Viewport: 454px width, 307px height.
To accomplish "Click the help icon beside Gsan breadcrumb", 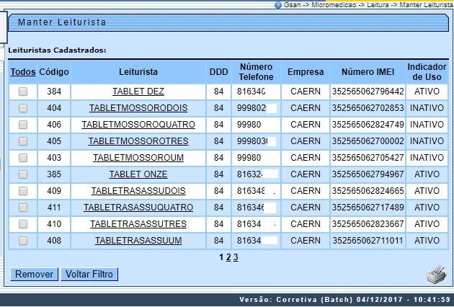I will (277, 4).
